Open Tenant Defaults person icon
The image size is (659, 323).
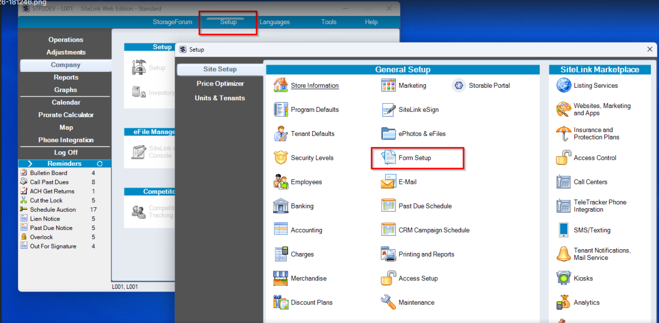point(281,133)
